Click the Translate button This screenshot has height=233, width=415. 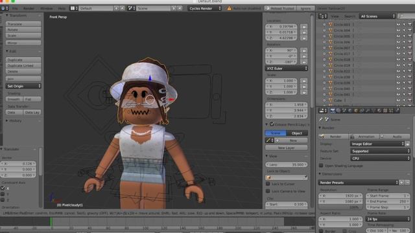click(x=23, y=24)
